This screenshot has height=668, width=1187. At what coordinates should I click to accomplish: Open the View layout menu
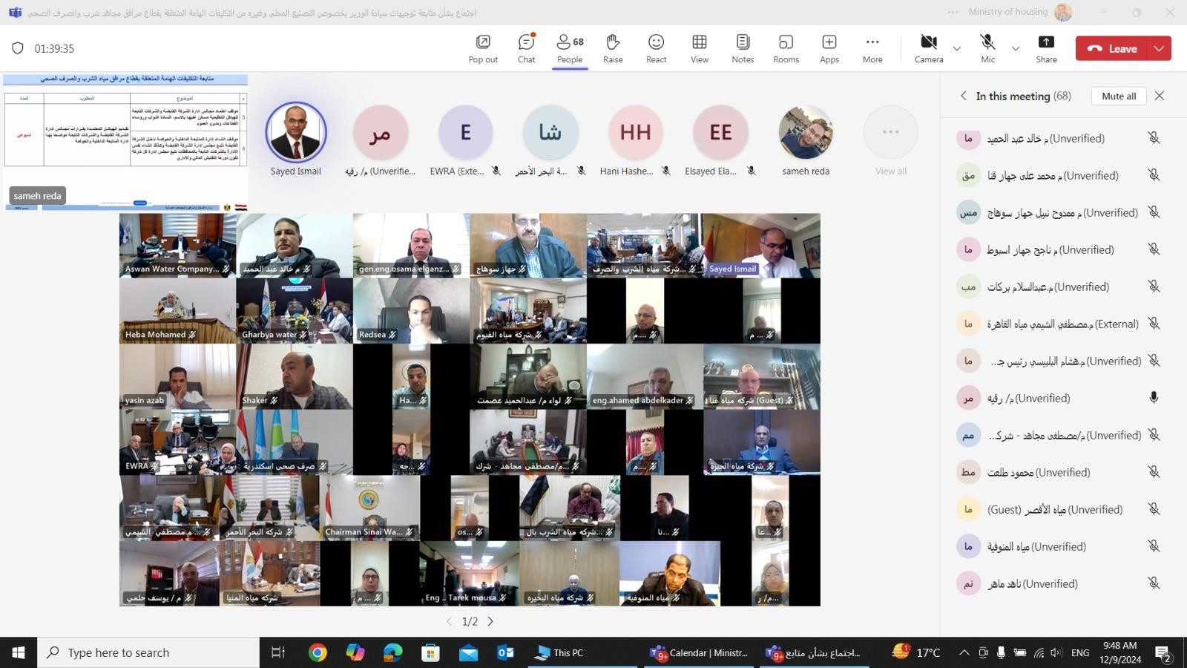(700, 48)
